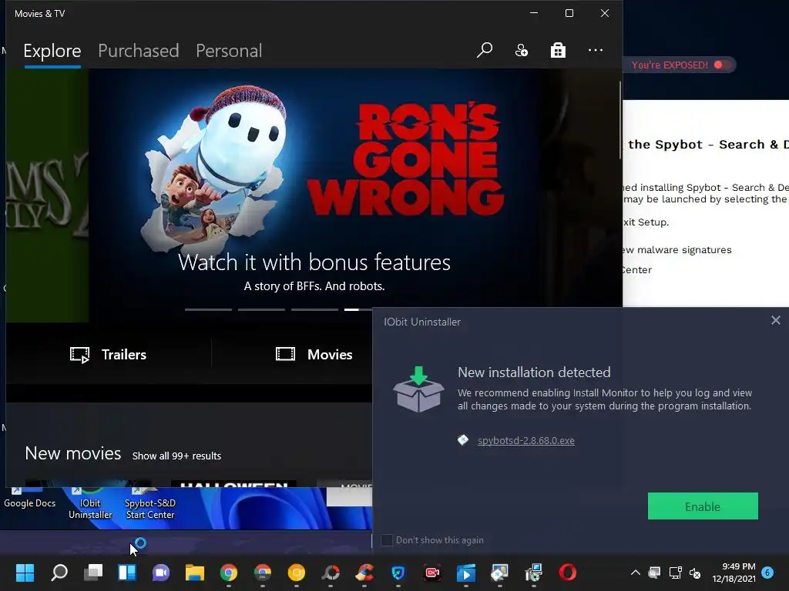Screen dimensions: 789x591
Task: Close the IObit Uninstaller notification
Action: click(x=775, y=320)
